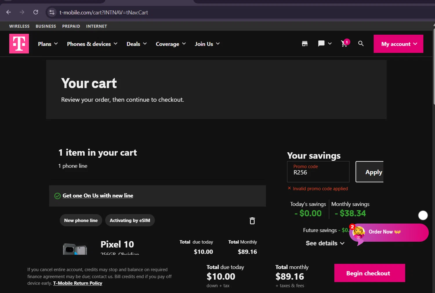
Task: Click the $10.00 Total due today footer amount
Action: (221, 276)
